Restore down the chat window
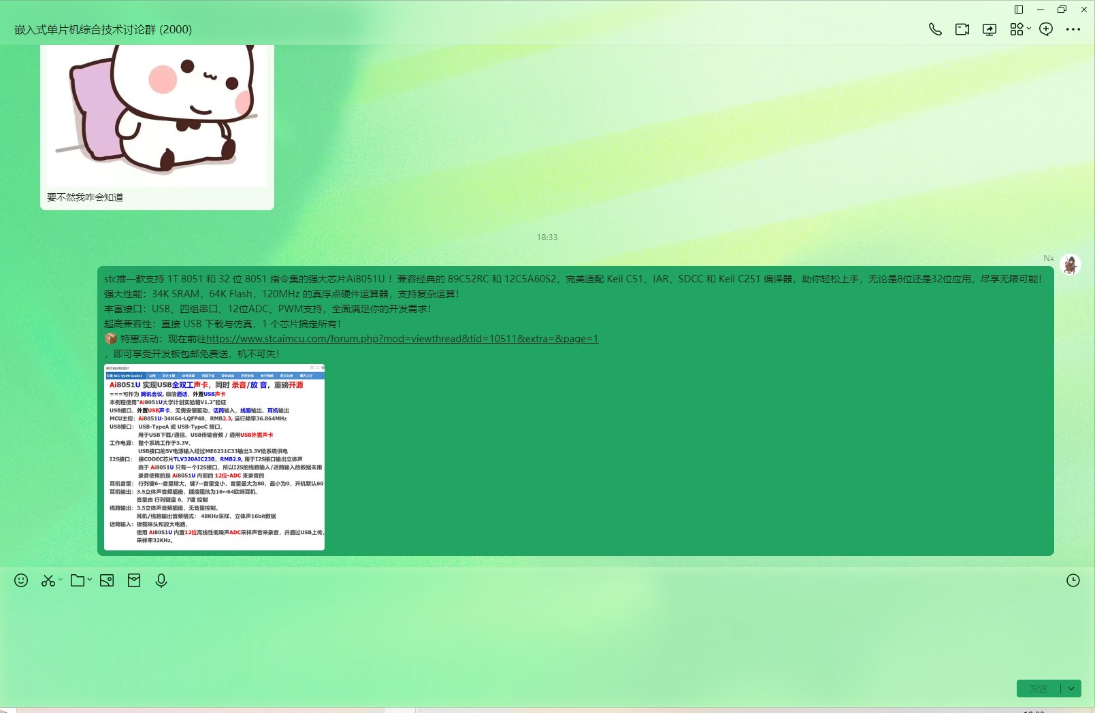Screen dimensions: 1095x713 (1062, 10)
